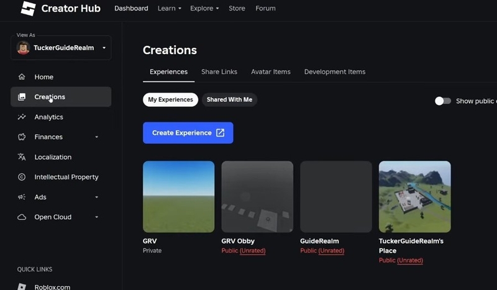Click the GuideRealm title text
The height and width of the screenshot is (290, 497).
tap(319, 241)
